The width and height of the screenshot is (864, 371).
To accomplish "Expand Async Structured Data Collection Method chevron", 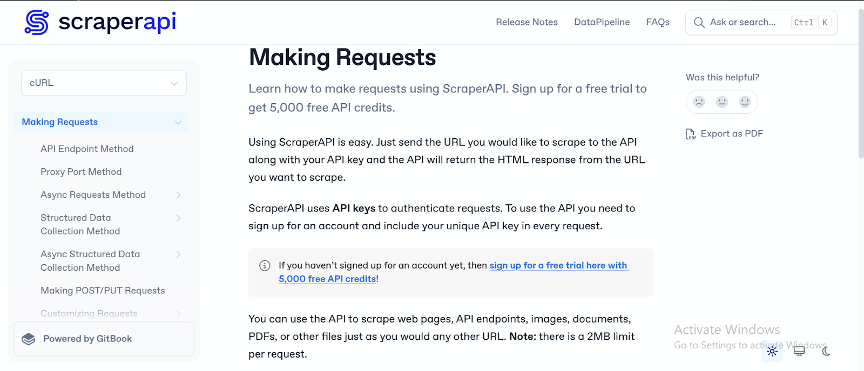I will 178,255.
